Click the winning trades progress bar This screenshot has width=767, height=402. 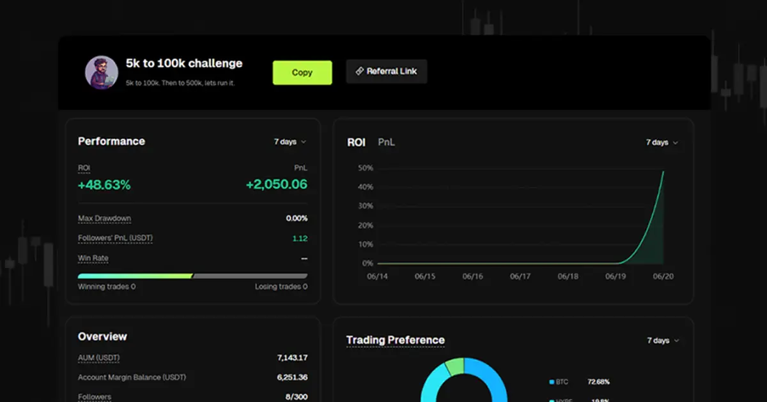tap(134, 276)
